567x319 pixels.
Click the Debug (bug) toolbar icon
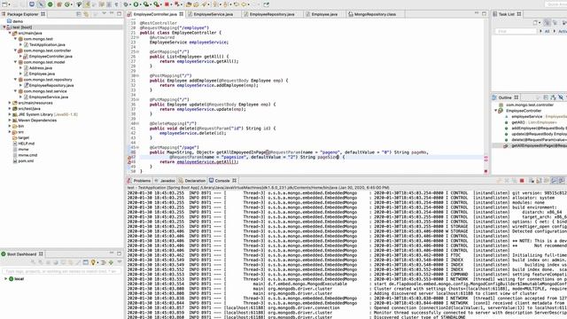tap(126, 4)
